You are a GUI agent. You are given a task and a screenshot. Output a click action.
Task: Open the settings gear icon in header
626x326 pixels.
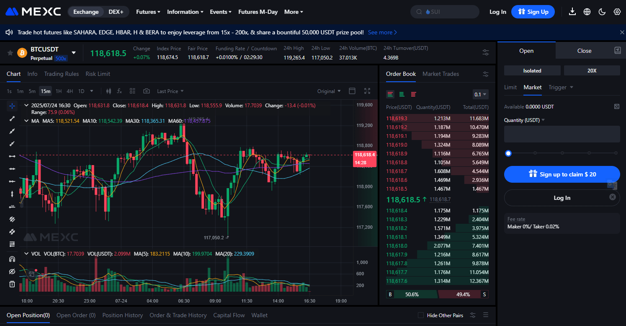pos(617,12)
